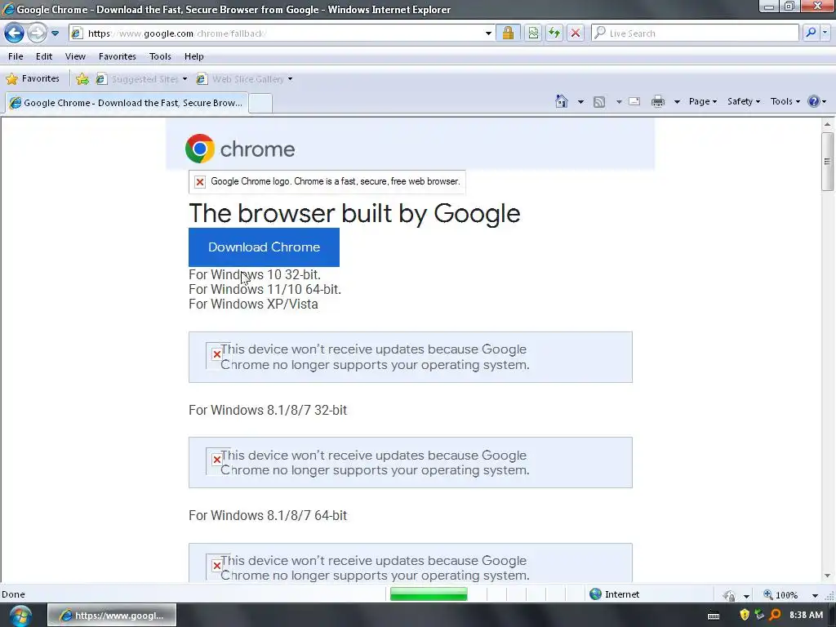This screenshot has height=627, width=836.
Task: Expand the Print options dropdown arrow
Action: click(x=677, y=102)
